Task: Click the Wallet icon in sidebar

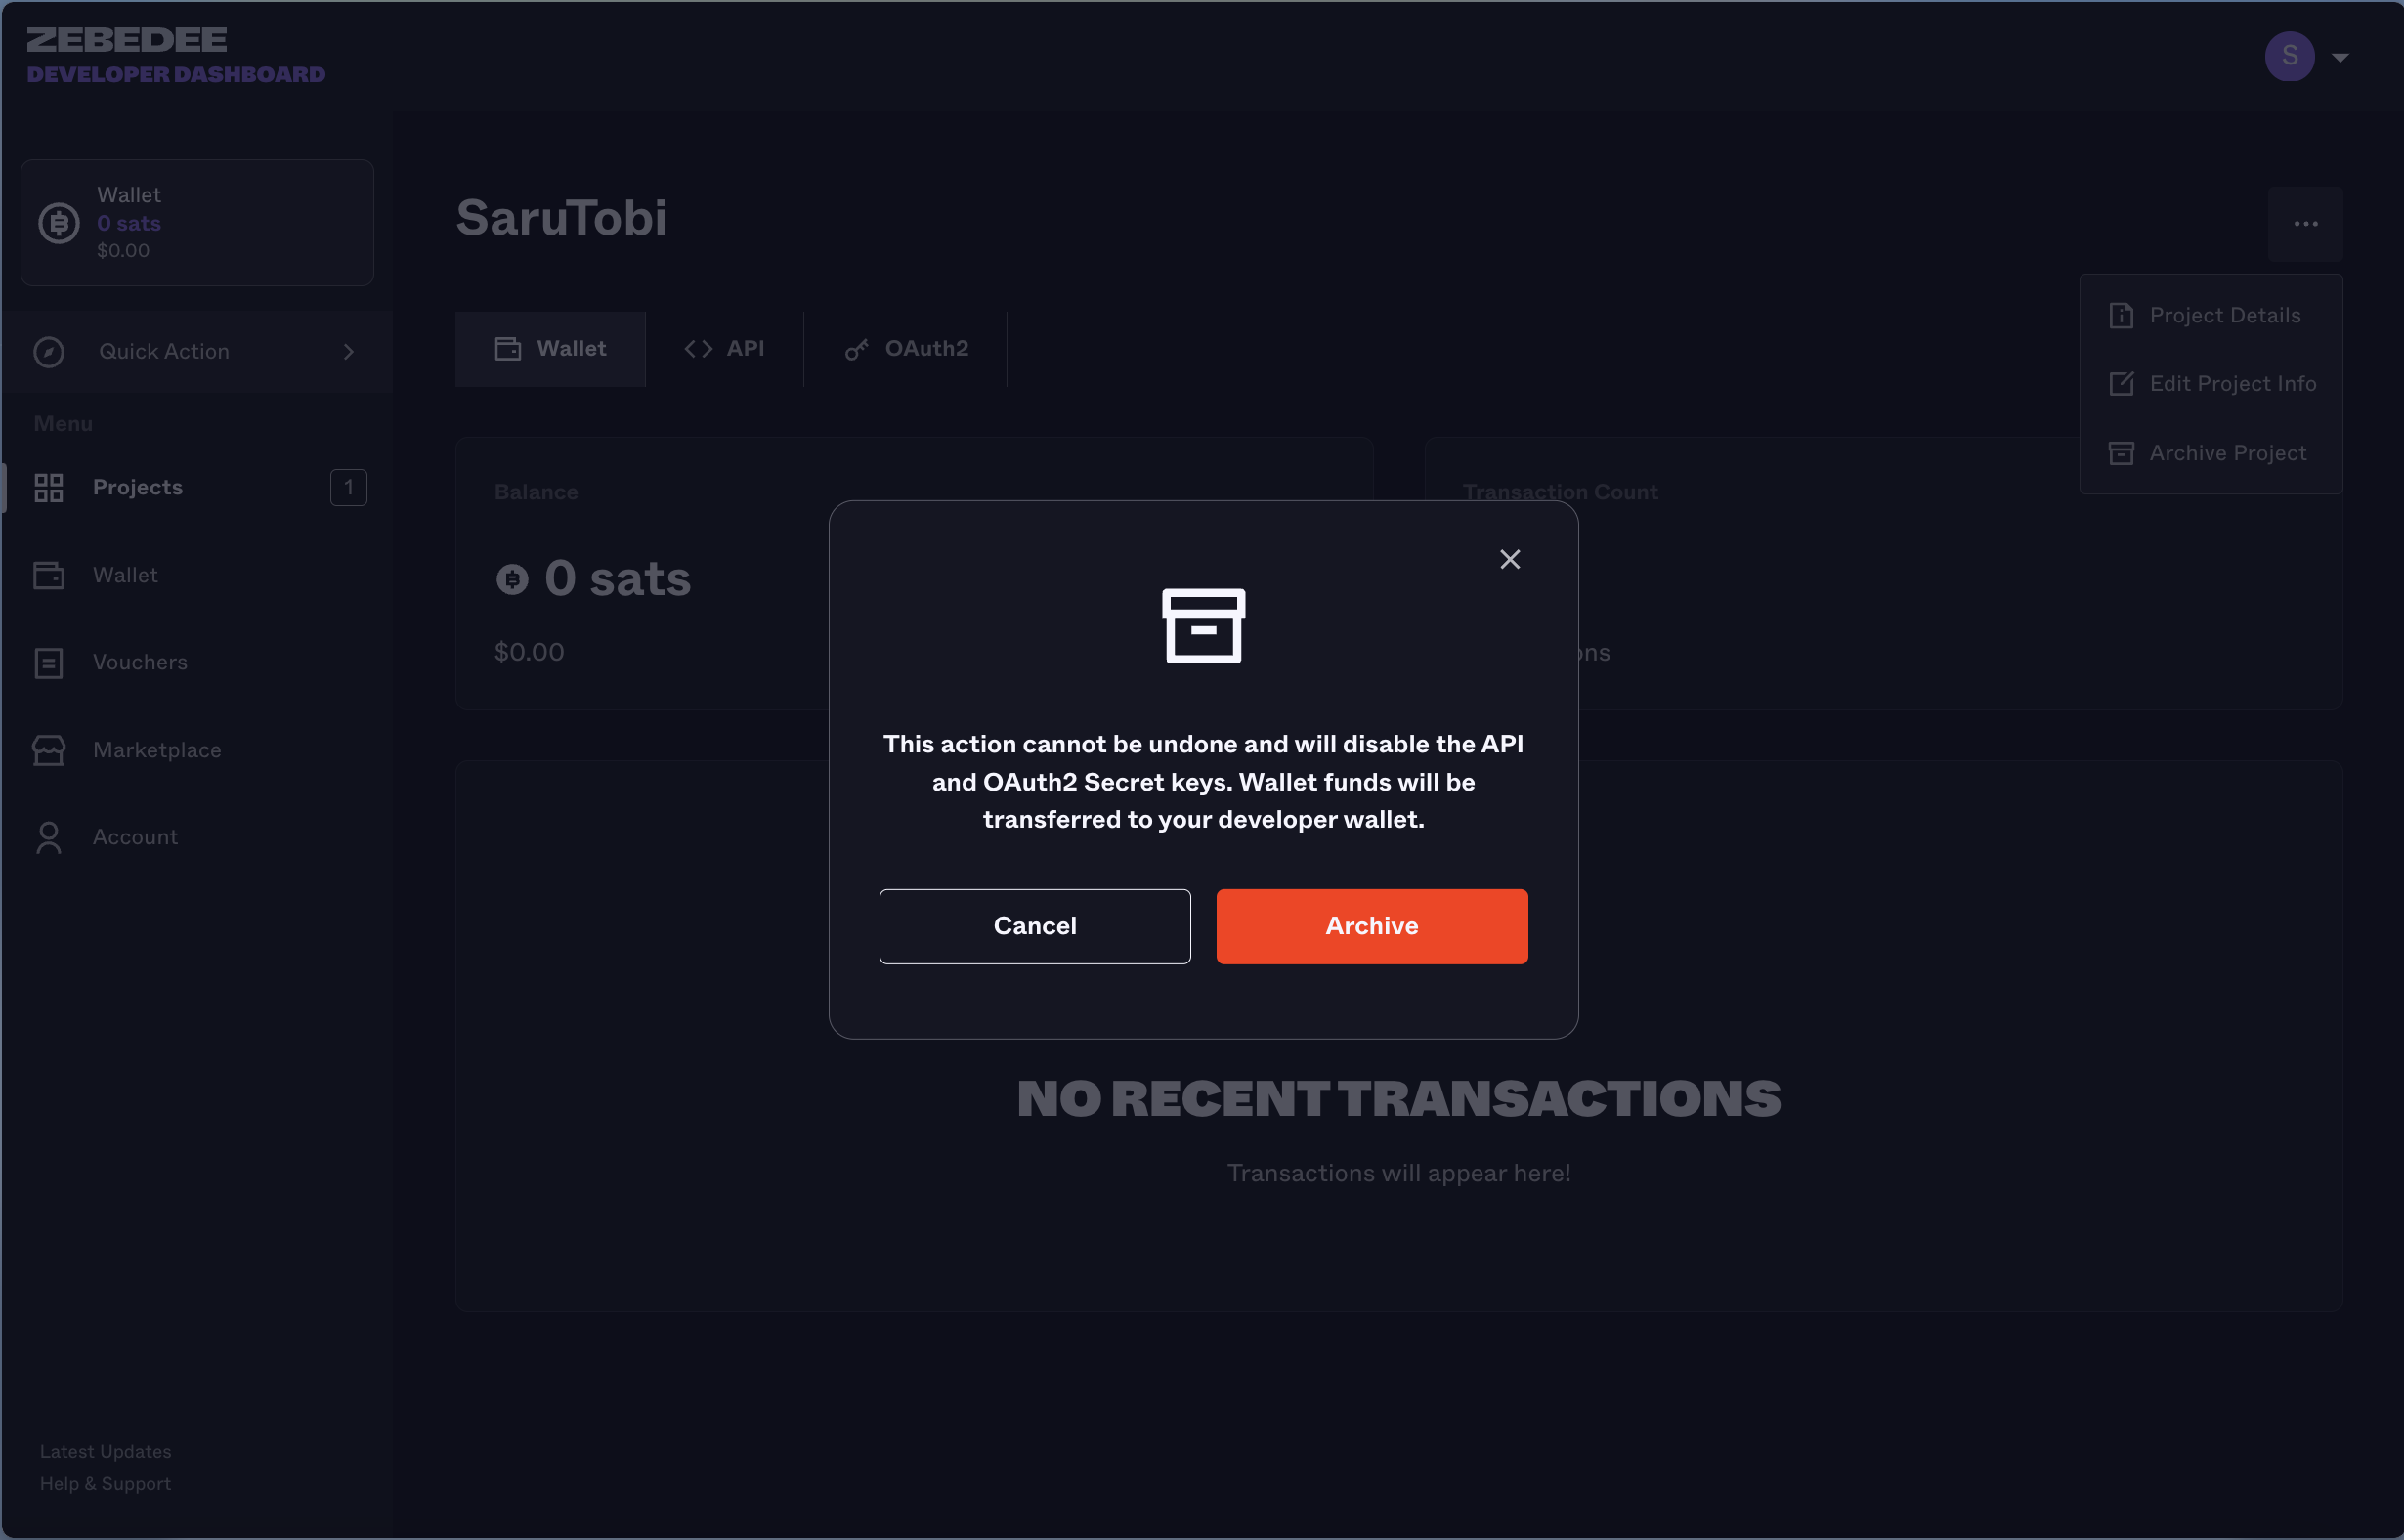Action: point(49,575)
